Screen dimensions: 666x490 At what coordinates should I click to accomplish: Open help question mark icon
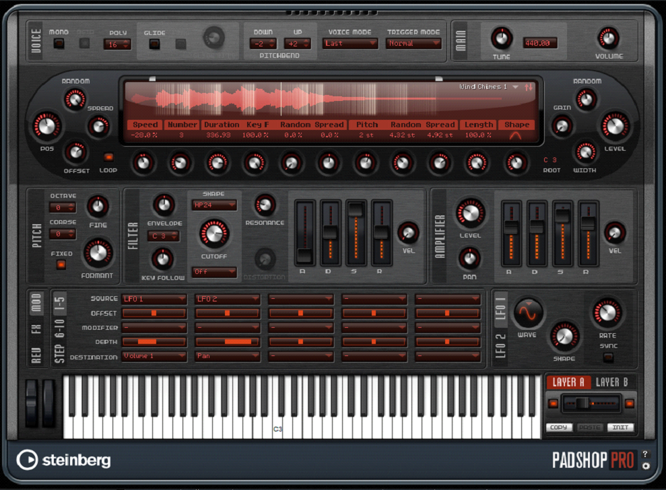[x=644, y=454]
